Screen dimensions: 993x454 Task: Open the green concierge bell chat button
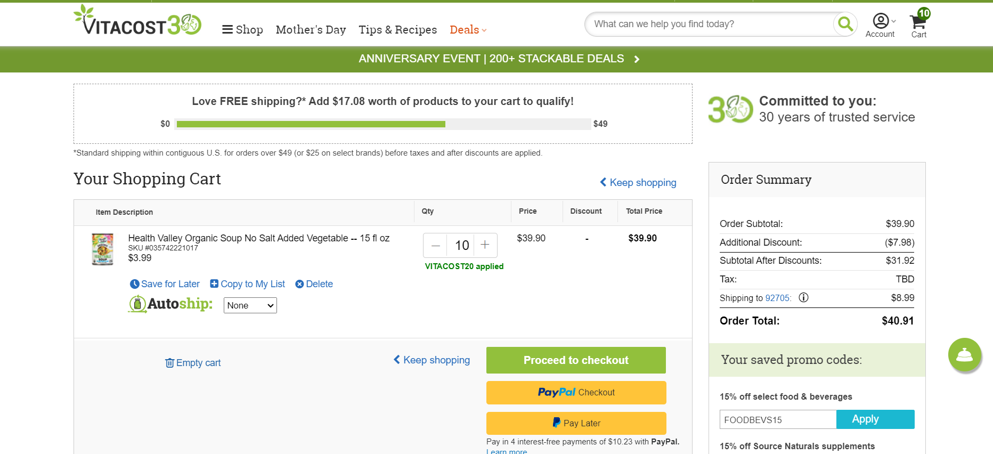pos(964,354)
